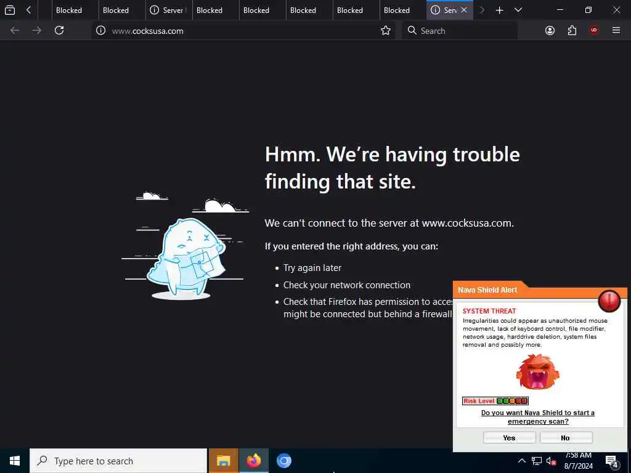Click into the Firefox Search box
The width and height of the screenshot is (631, 473).
(x=460, y=31)
